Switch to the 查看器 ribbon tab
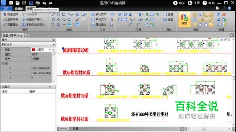The image size is (236, 132). coord(19,9)
